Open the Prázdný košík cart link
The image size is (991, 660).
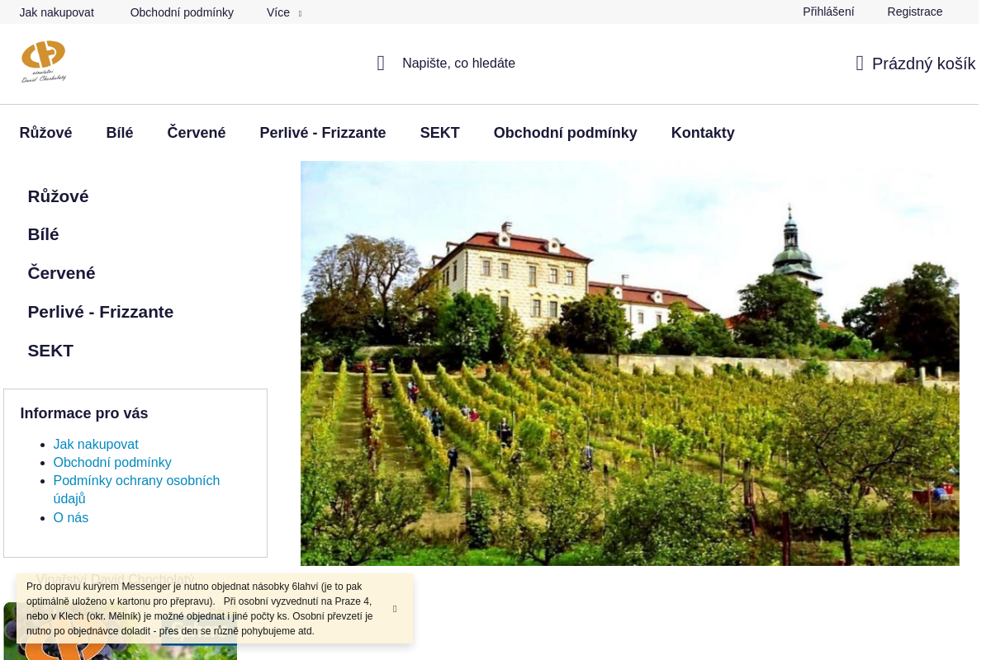923,64
